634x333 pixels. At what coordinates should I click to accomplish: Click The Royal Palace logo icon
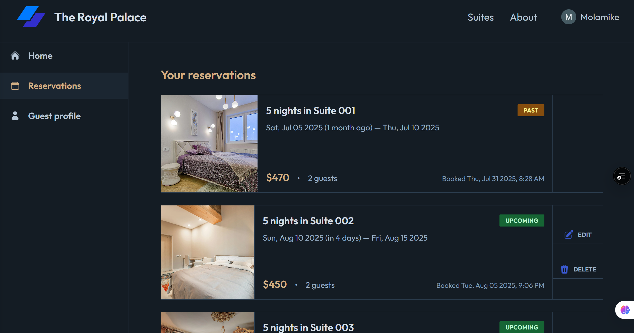point(31,17)
